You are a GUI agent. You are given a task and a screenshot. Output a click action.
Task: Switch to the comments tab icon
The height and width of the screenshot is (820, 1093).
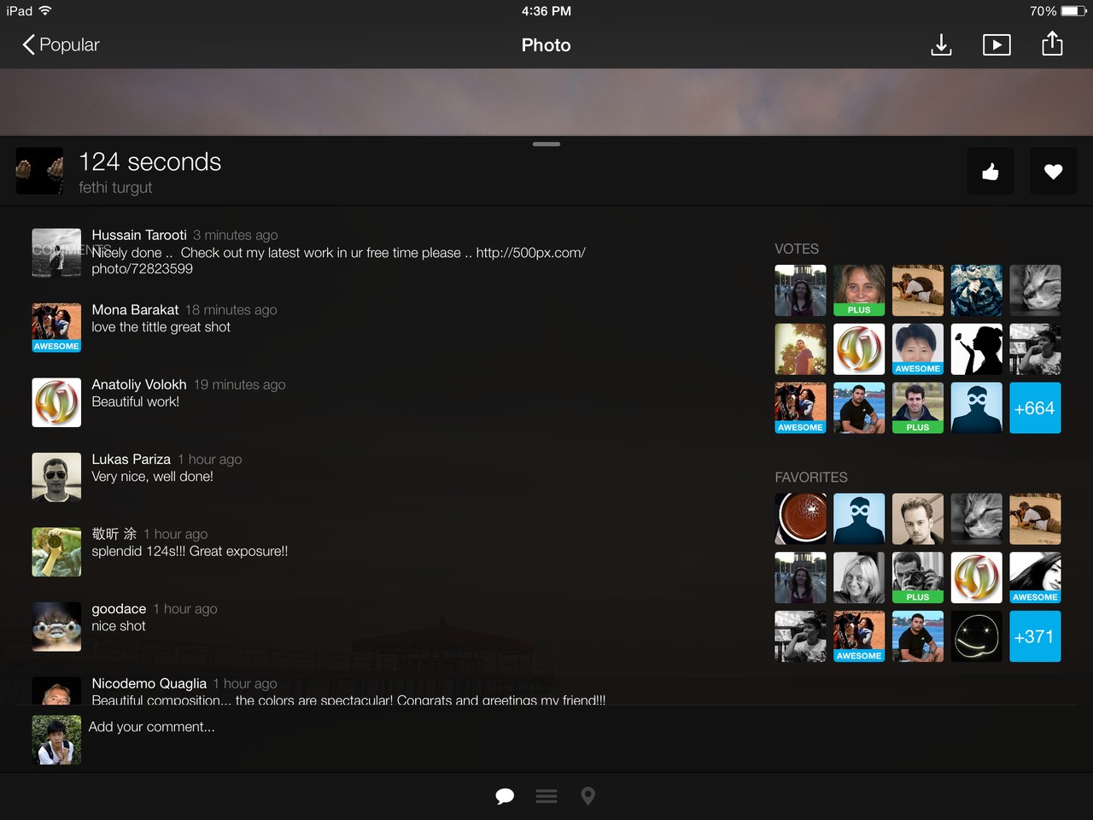point(505,796)
